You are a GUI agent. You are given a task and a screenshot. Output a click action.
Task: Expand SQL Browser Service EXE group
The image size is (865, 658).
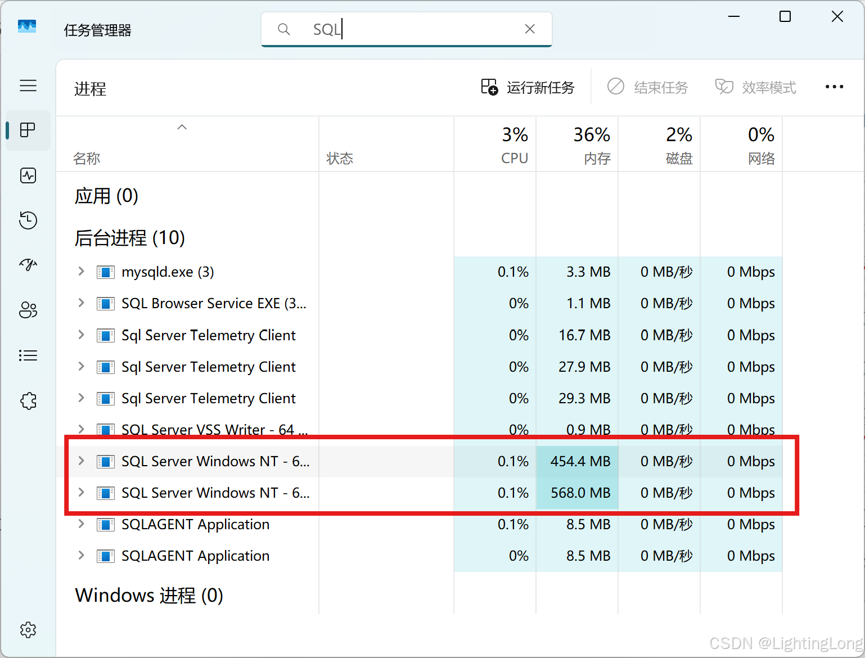81,303
